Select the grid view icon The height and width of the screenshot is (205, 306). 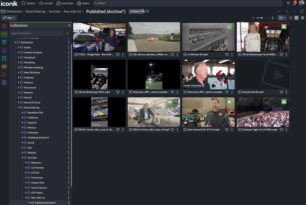(297, 18)
